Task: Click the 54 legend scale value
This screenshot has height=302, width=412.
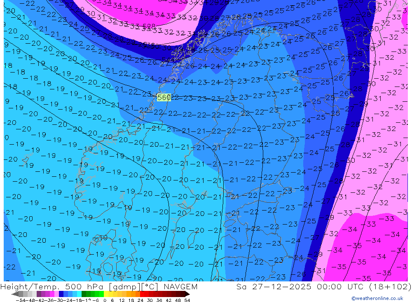Action: coord(187,300)
